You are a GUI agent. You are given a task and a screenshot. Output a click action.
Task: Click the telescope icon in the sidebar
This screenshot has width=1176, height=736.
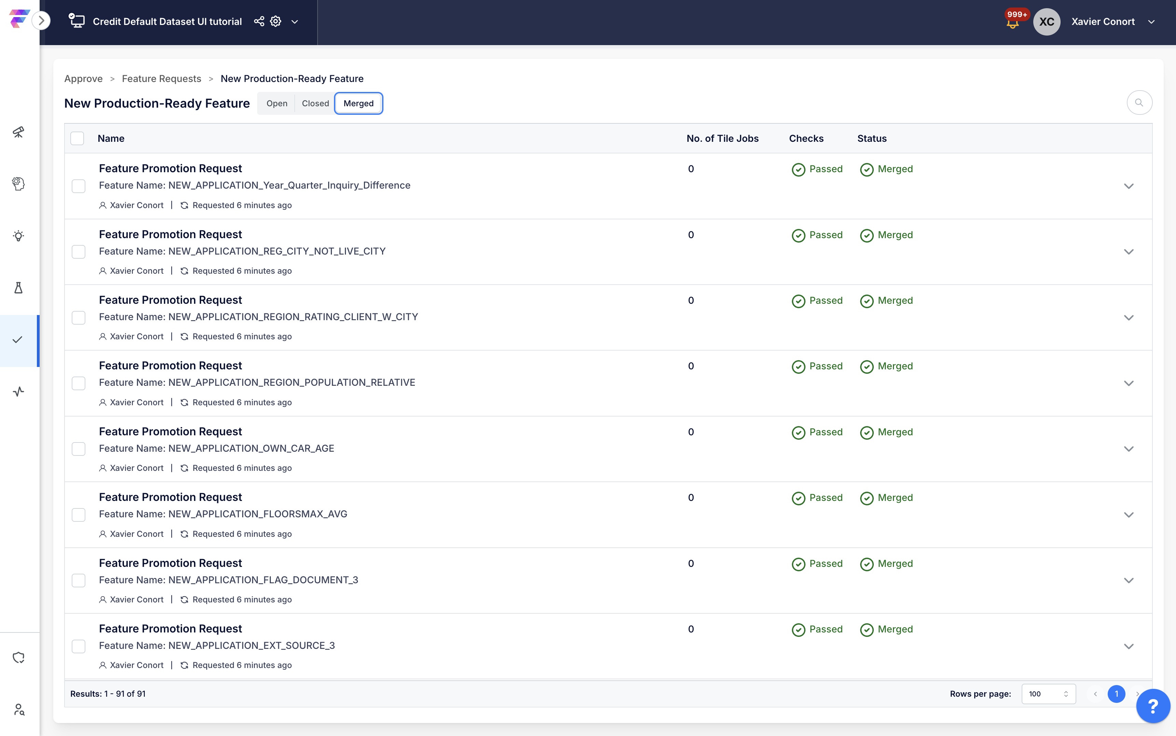click(18, 132)
